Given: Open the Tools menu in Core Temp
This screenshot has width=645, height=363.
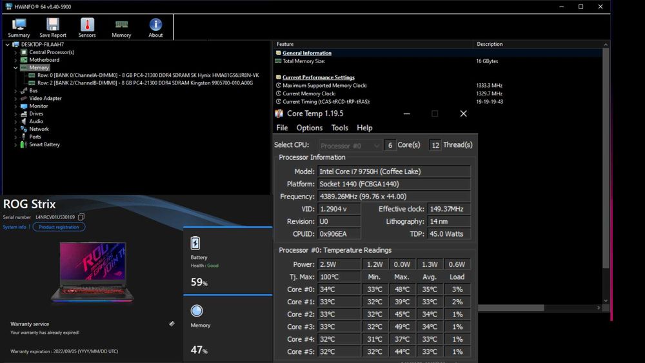Looking at the screenshot, I should click(x=340, y=128).
